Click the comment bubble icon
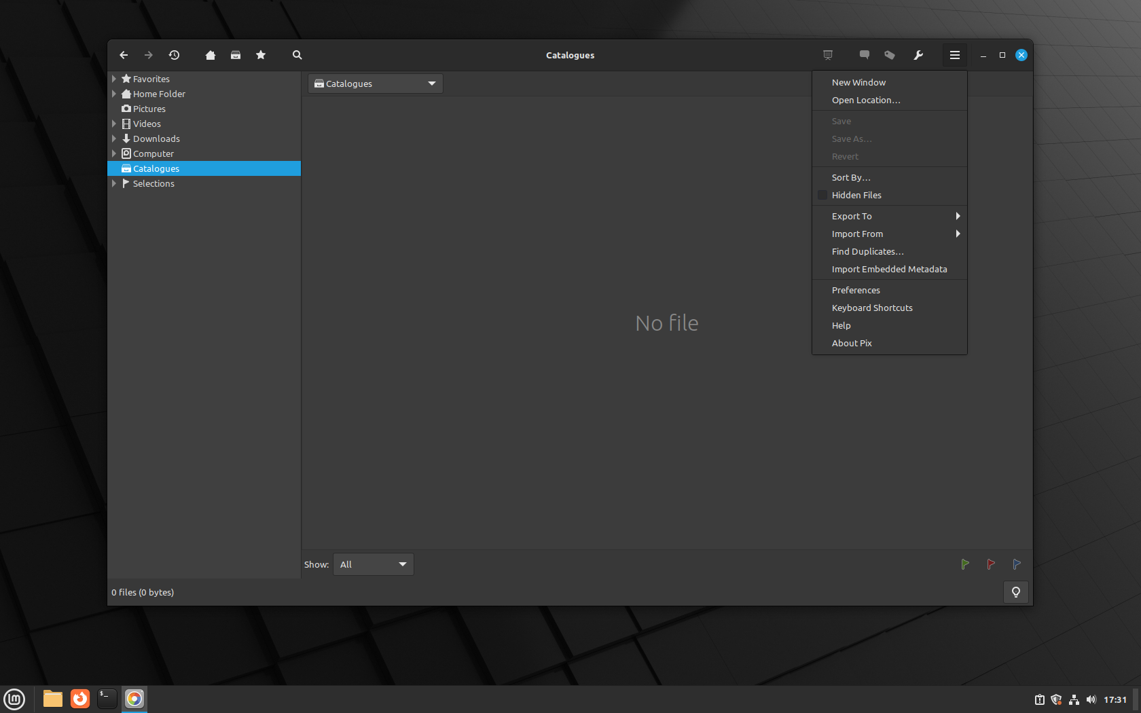 coord(865,55)
